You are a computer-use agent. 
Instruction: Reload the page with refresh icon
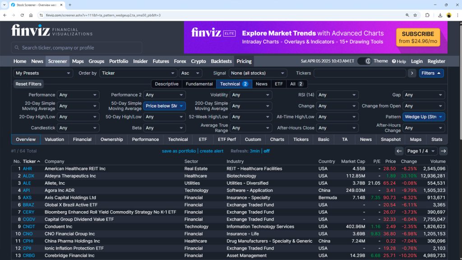[22, 15]
